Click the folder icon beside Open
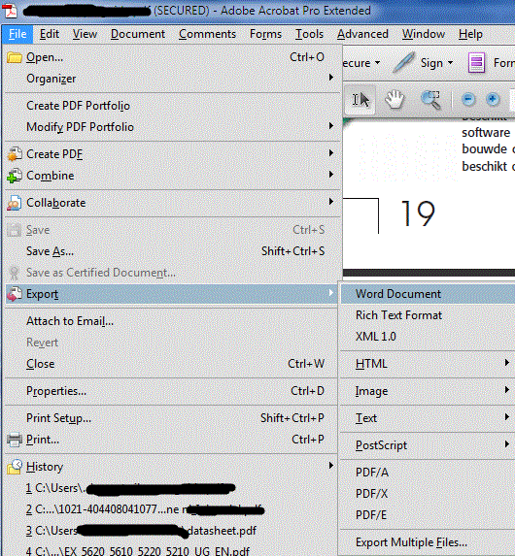The height and width of the screenshot is (556, 515). pyautogui.click(x=15, y=57)
